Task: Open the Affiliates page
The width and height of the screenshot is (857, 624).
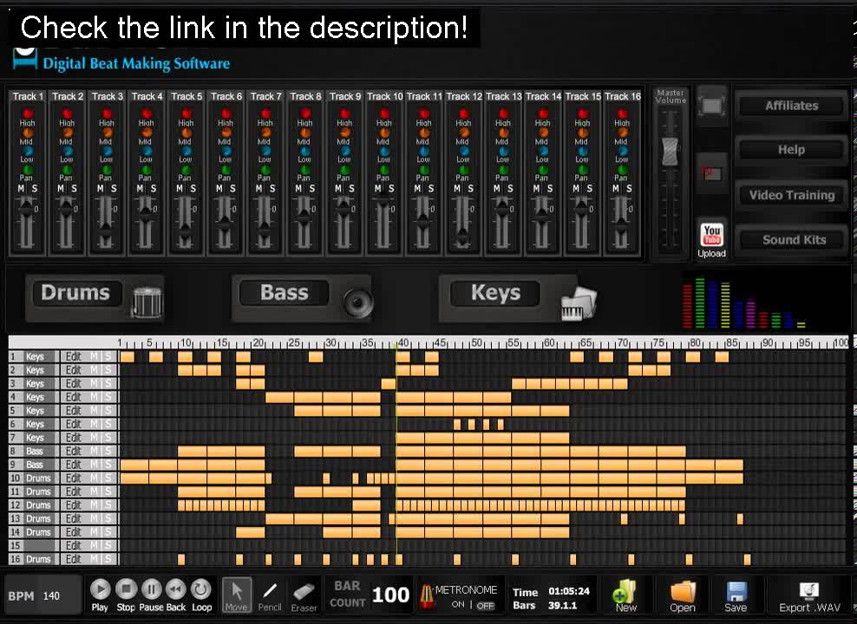Action: [791, 106]
